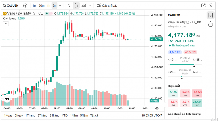Expand the chart style dropdown arrow
218x121 pixels.
coord(90,6)
